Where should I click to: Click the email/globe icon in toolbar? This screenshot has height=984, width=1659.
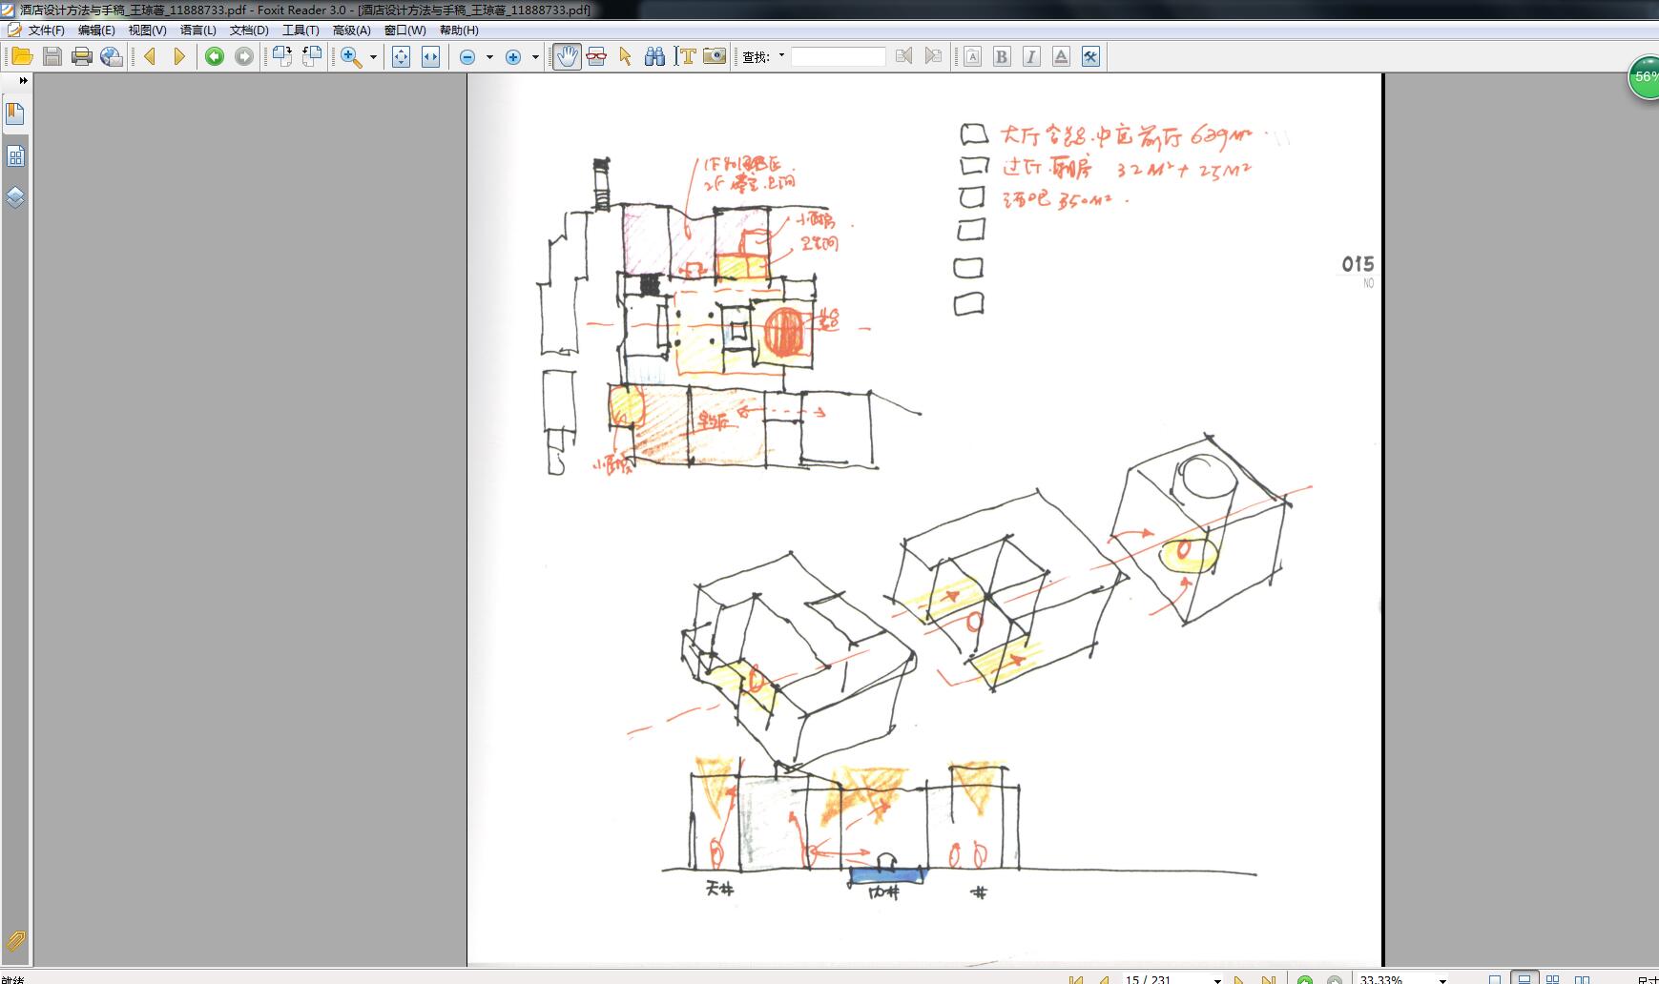(112, 56)
